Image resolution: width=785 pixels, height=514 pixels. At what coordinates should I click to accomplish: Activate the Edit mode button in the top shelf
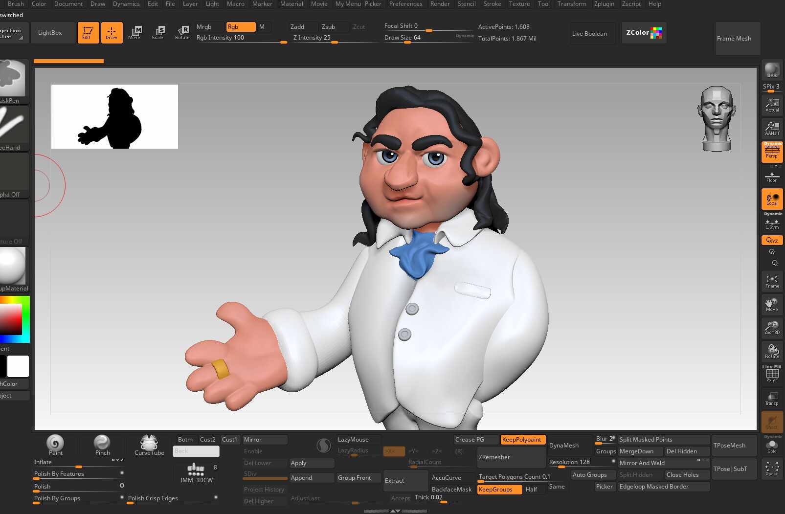coord(88,33)
